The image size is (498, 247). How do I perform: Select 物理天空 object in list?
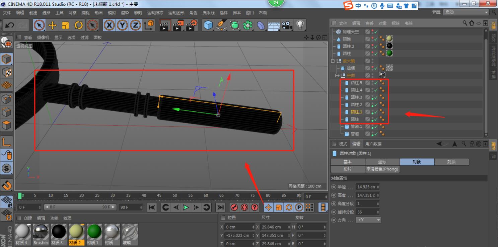click(351, 32)
